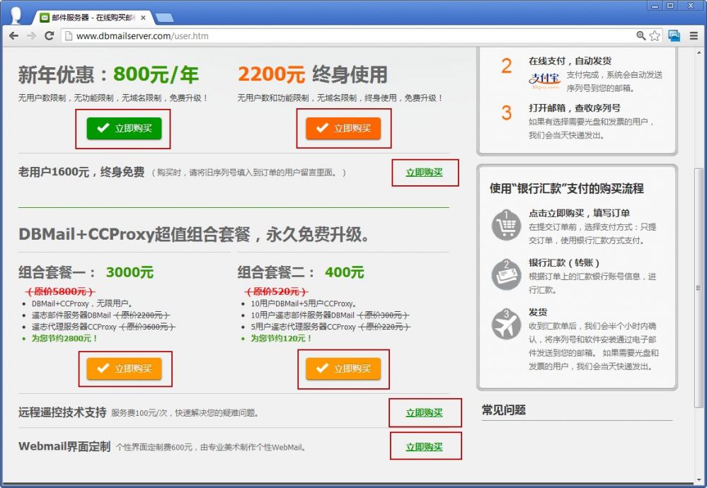
Task: Click the 在线支付，自动发货 step title
Action: (570, 61)
